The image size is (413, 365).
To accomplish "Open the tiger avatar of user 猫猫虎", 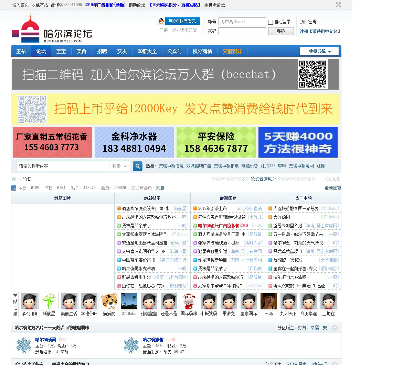I will (109, 301).
